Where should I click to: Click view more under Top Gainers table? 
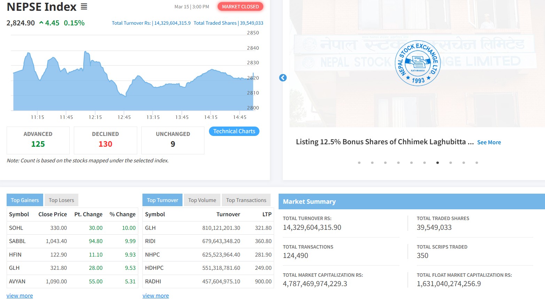coord(20,296)
